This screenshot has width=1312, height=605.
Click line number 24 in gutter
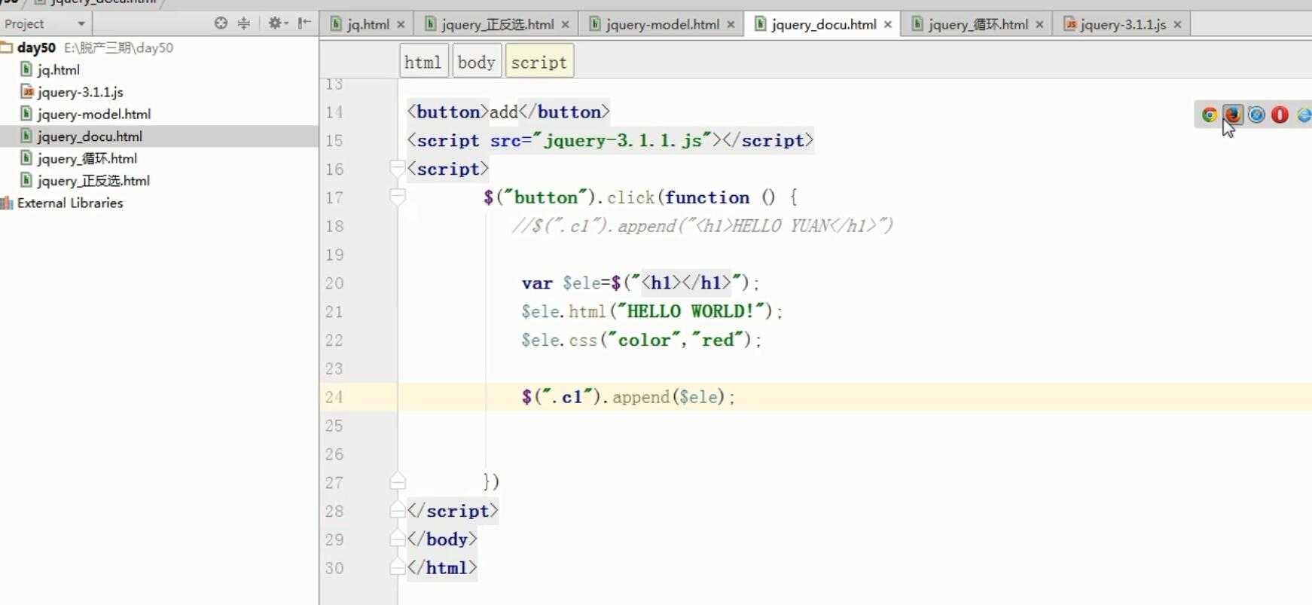pyautogui.click(x=334, y=397)
